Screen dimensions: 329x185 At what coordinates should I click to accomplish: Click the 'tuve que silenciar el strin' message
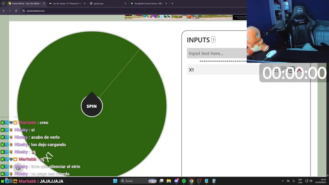tap(56, 166)
